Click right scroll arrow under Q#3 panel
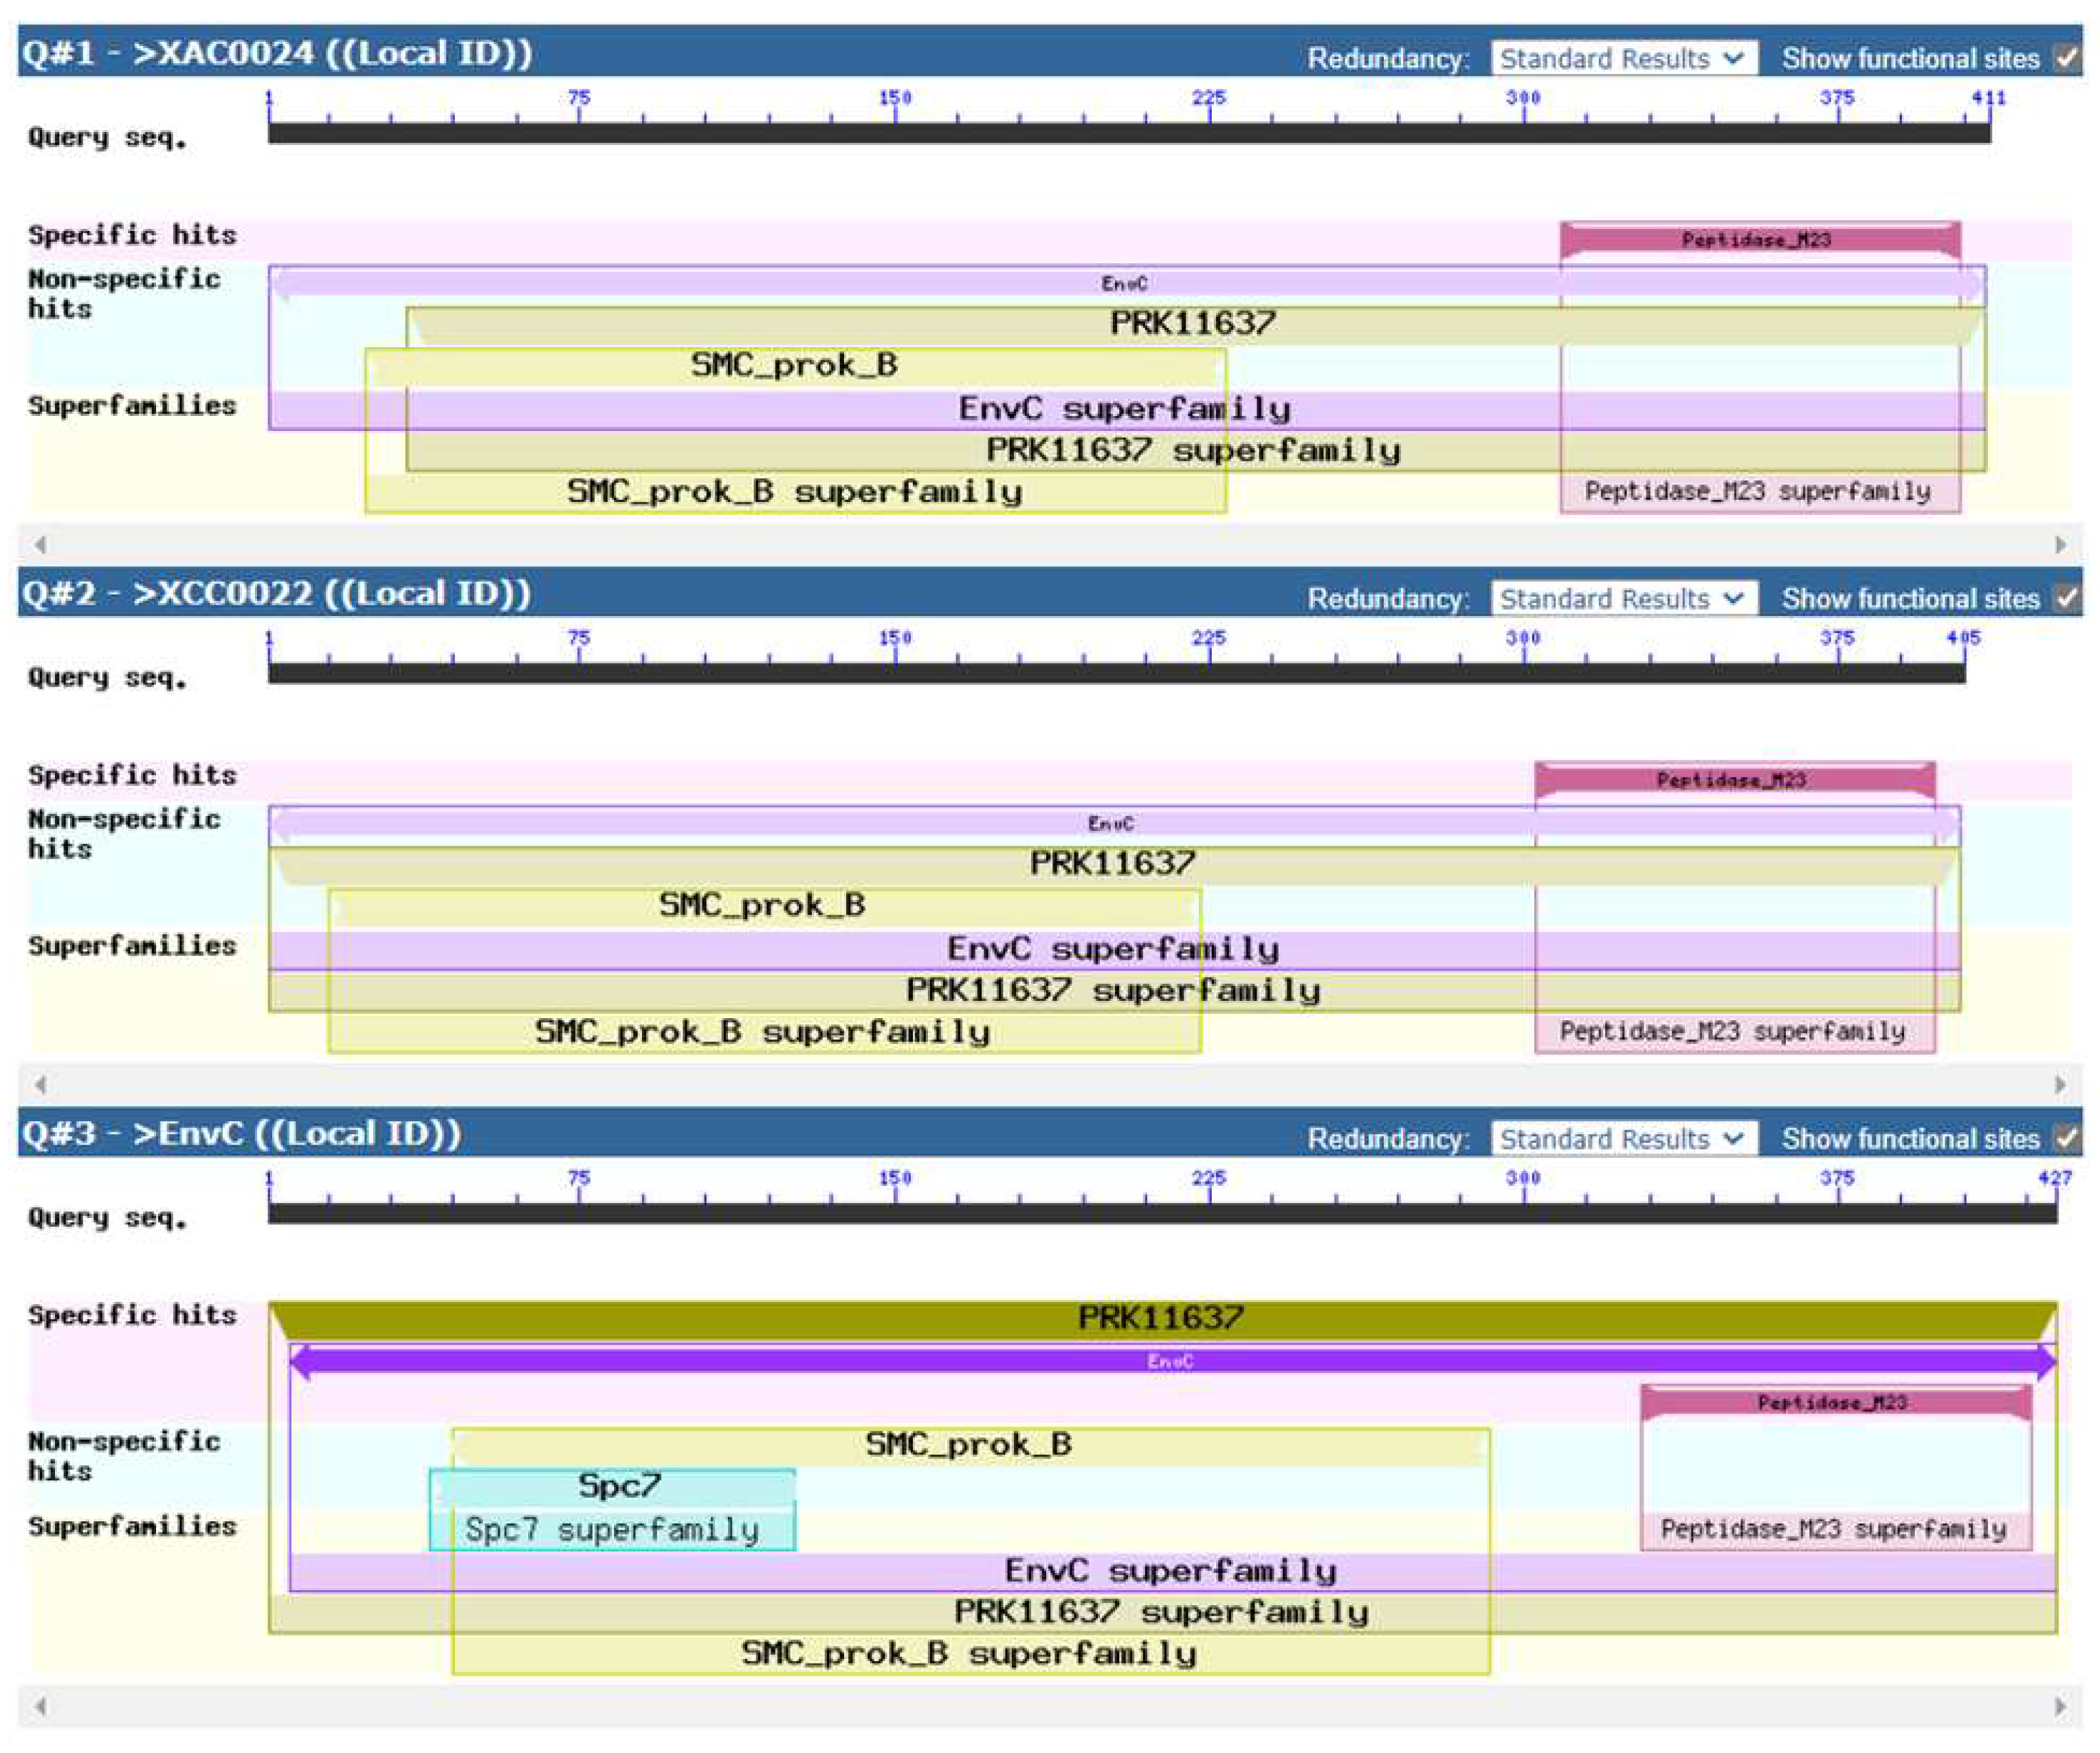2100x1753 pixels. tap(2060, 1706)
